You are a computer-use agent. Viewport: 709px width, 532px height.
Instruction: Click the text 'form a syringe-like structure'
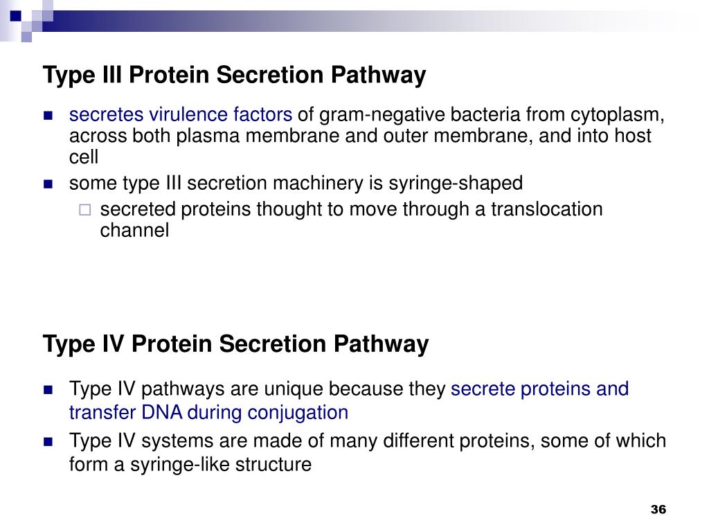[x=190, y=465]
